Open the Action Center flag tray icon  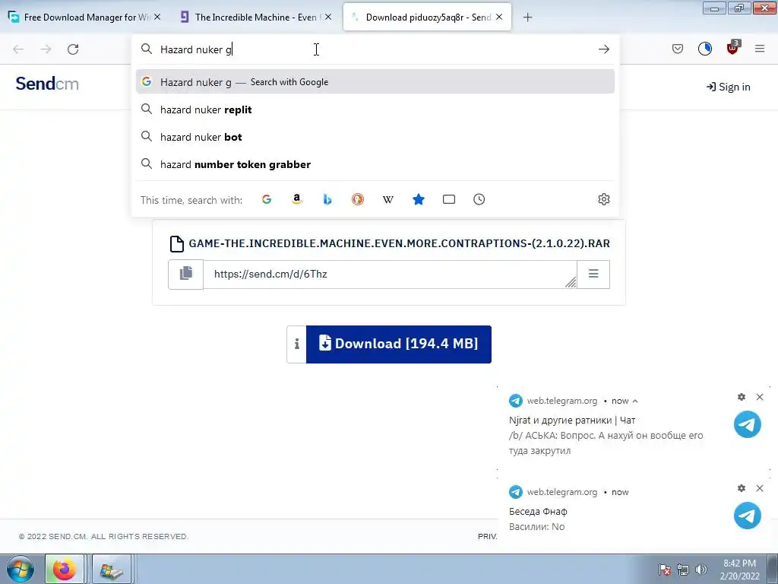(x=664, y=570)
